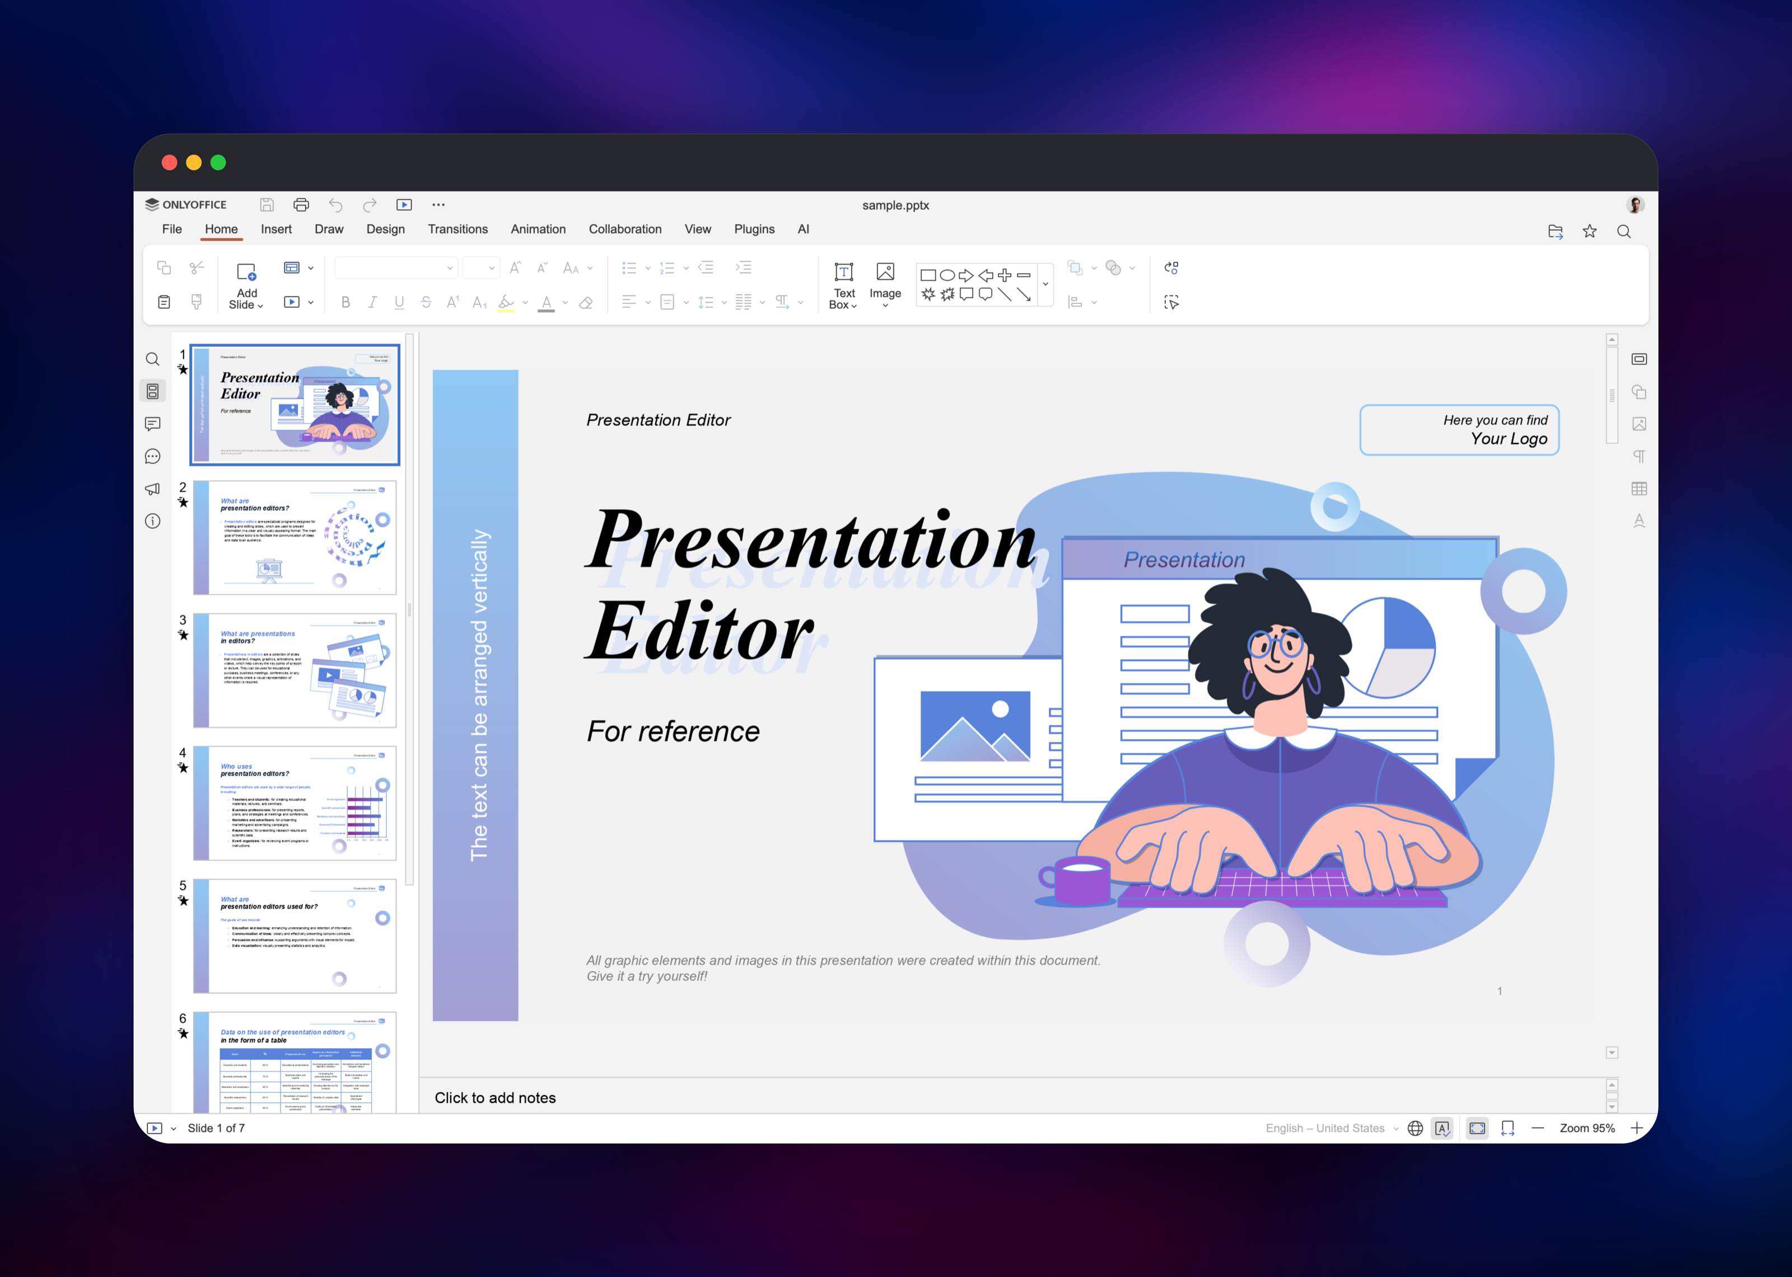This screenshot has height=1277, width=1792.
Task: Expand the Change Case dropdown
Action: coord(590,267)
